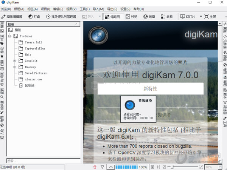The image size is (227, 170).
Task: Open the import dropdown arrow in the toolbar
Action: [100, 17]
